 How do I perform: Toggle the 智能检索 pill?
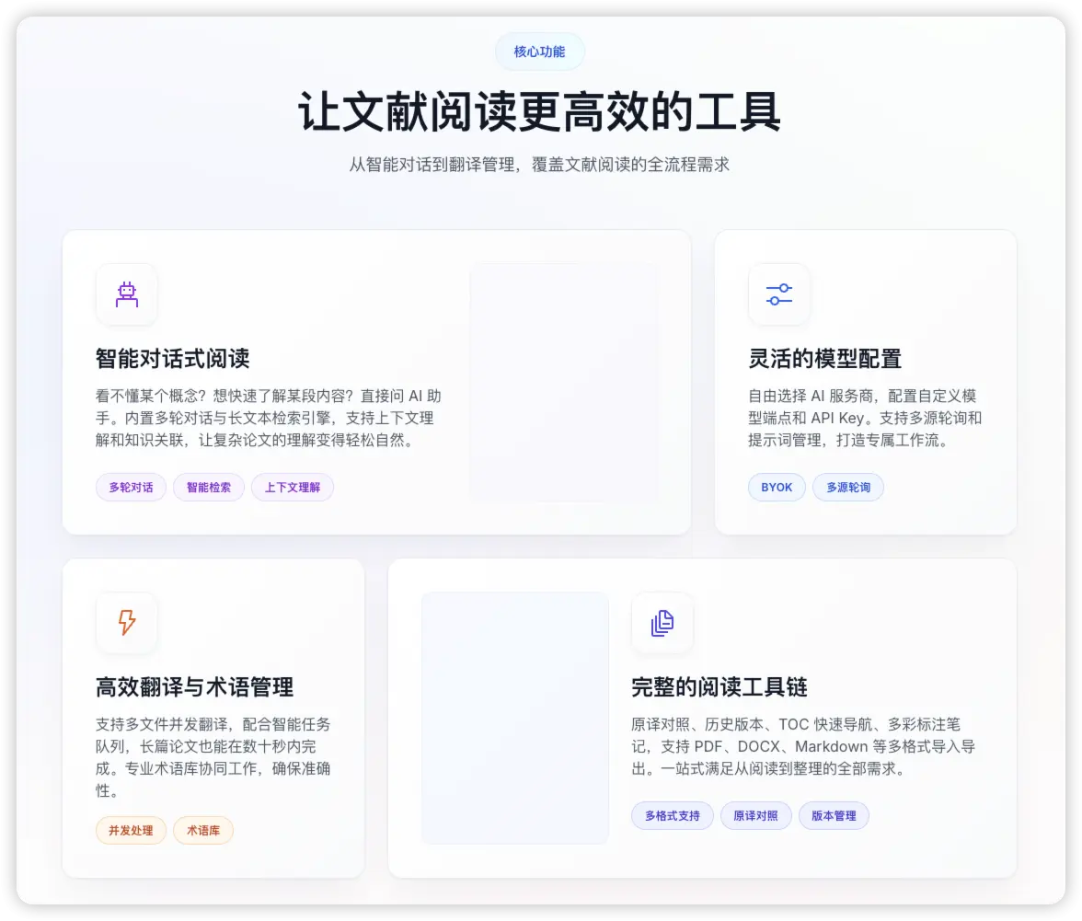coord(208,487)
